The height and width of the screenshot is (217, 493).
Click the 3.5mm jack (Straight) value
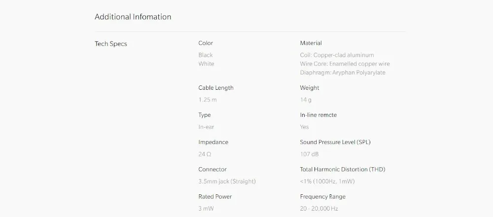click(227, 181)
